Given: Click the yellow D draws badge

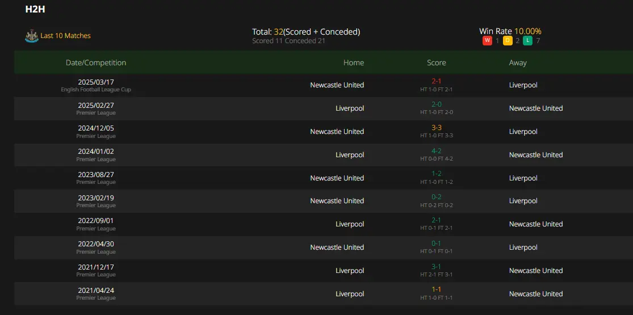Looking at the screenshot, I should [508, 41].
